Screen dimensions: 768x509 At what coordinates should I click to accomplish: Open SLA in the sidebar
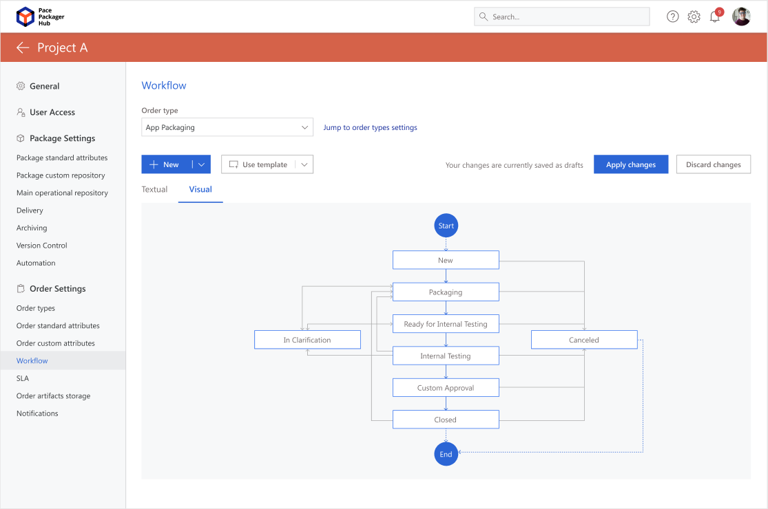(x=23, y=378)
